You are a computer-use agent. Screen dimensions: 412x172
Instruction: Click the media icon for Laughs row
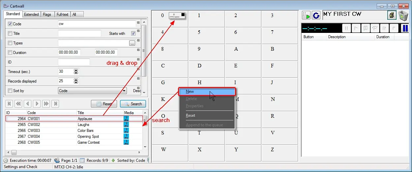[126, 125]
